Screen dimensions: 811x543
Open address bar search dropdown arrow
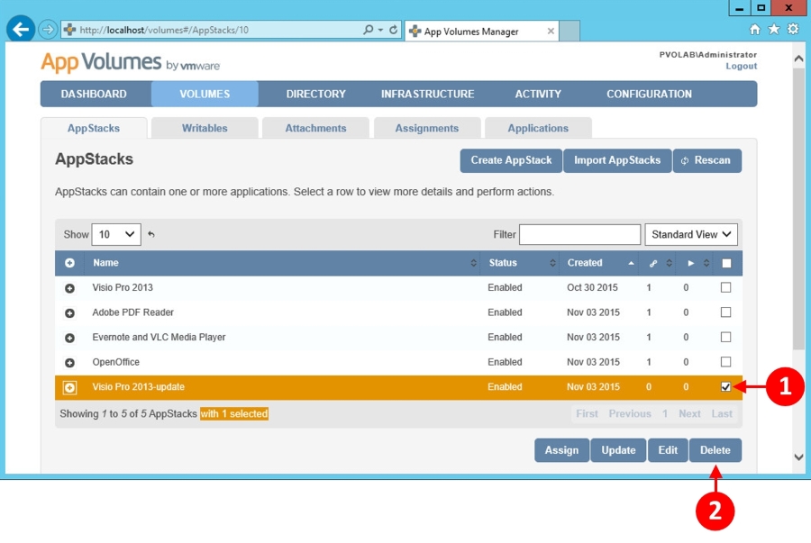point(380,30)
